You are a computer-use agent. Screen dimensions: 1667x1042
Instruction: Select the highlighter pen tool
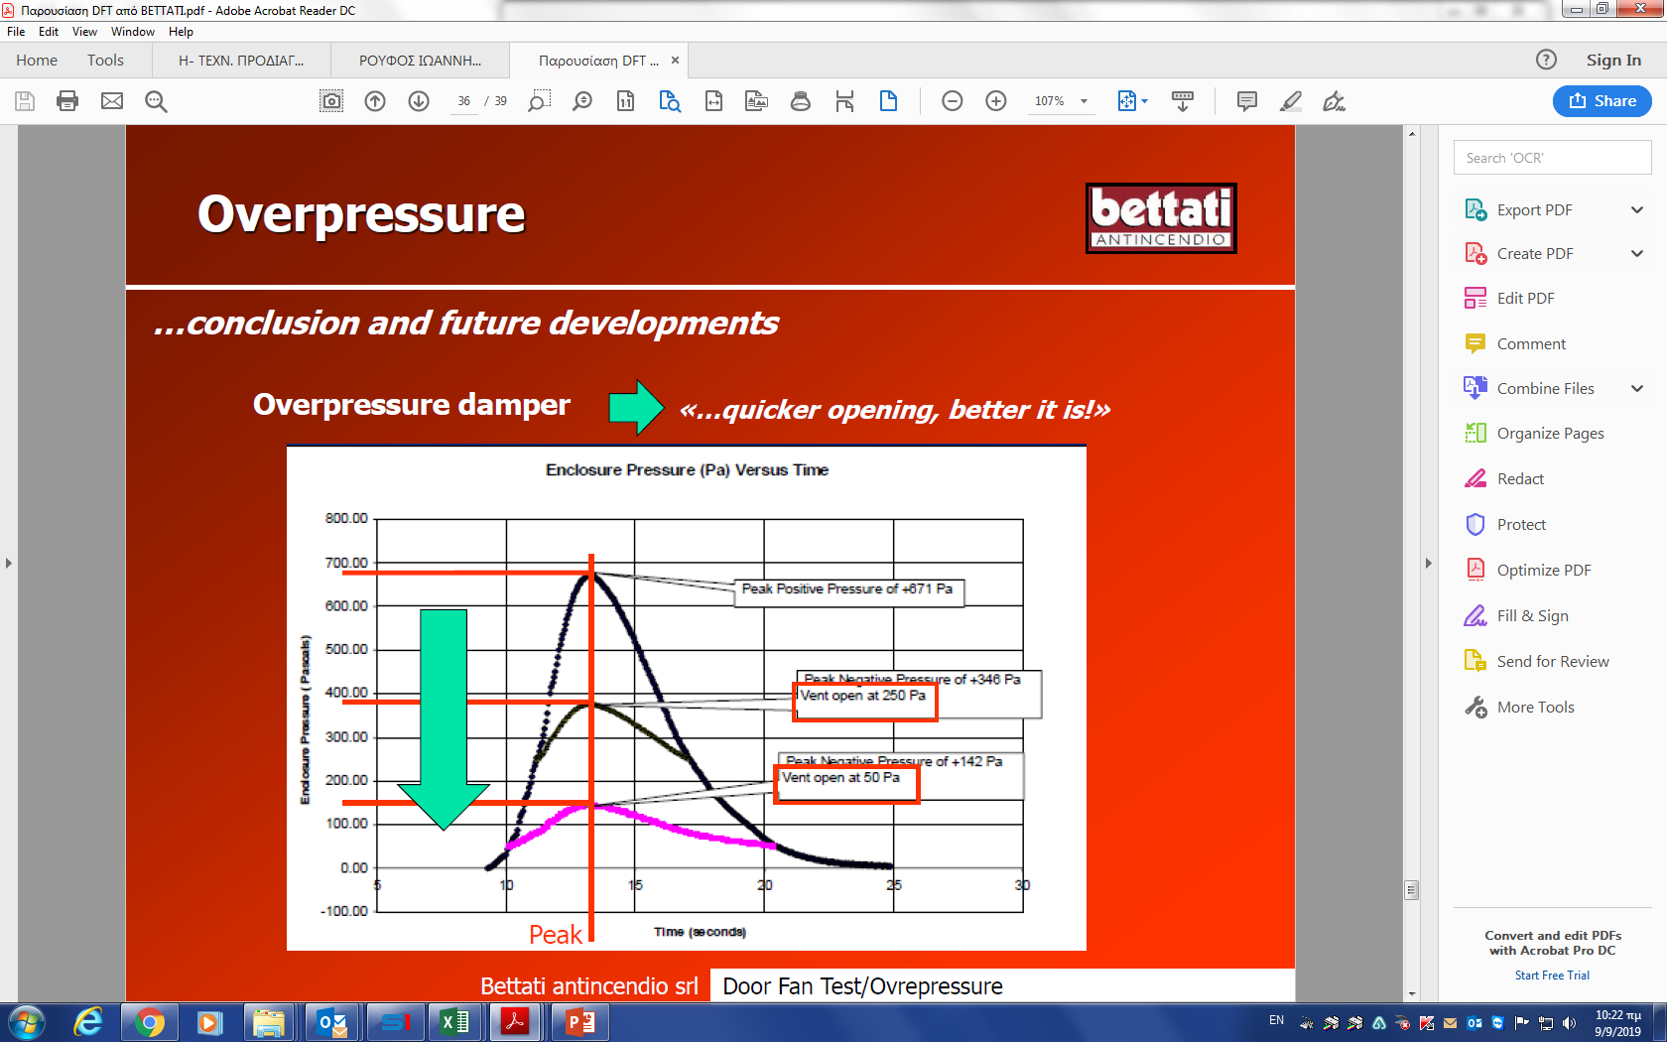[1290, 101]
